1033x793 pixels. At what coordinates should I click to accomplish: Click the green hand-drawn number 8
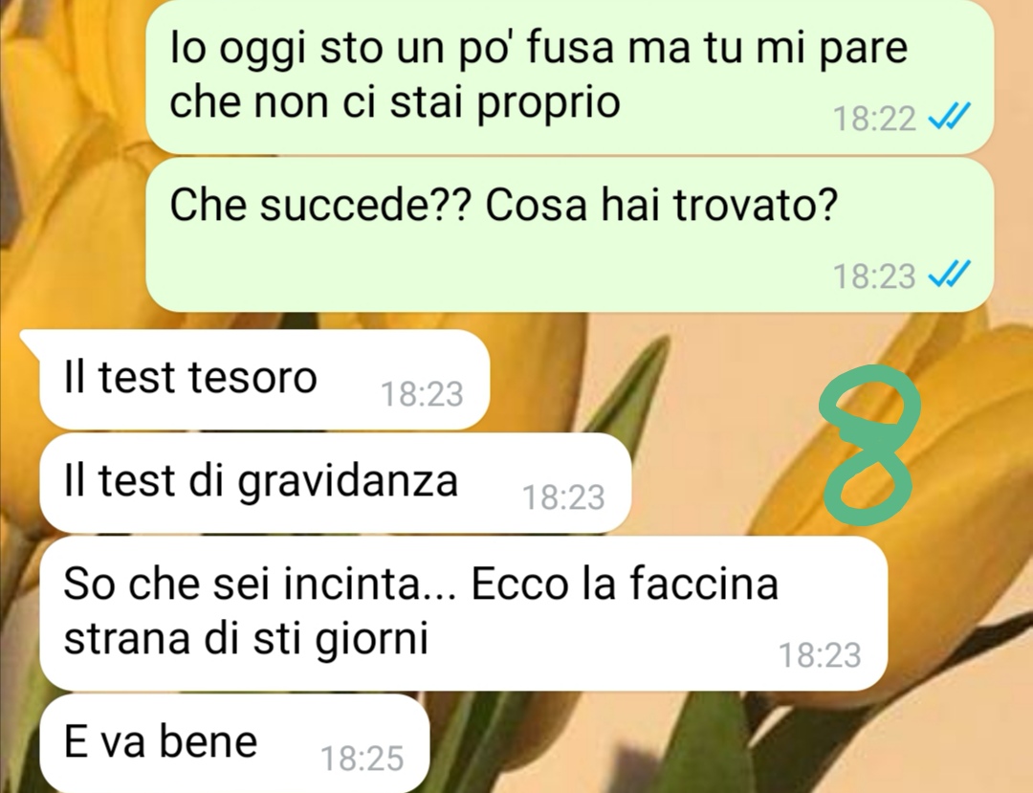pyautogui.click(x=868, y=444)
